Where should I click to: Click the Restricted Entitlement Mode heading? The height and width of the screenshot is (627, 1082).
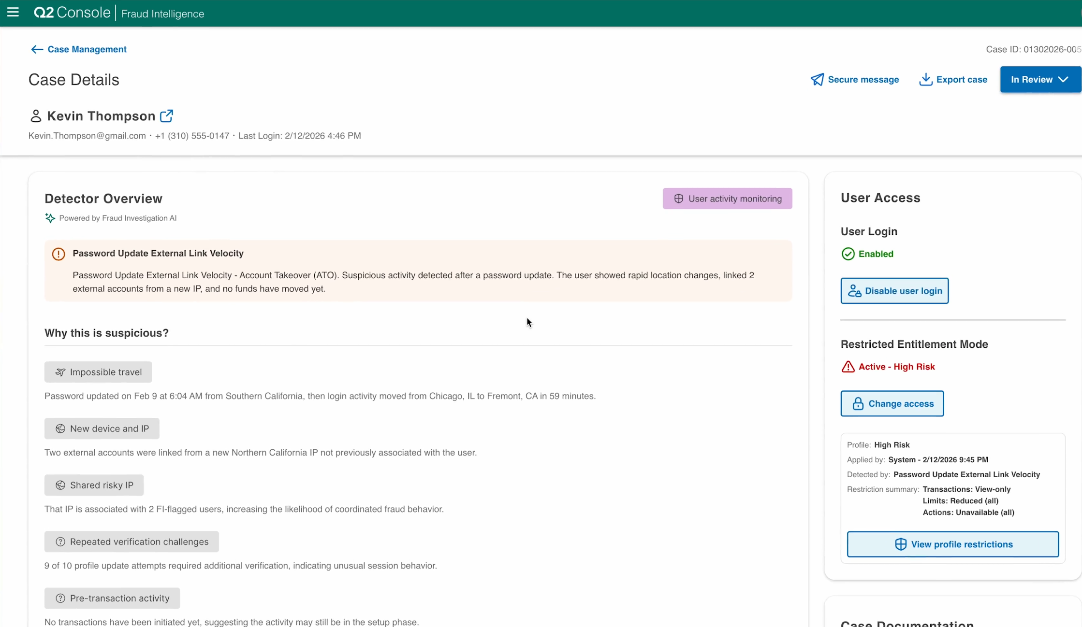[914, 344]
